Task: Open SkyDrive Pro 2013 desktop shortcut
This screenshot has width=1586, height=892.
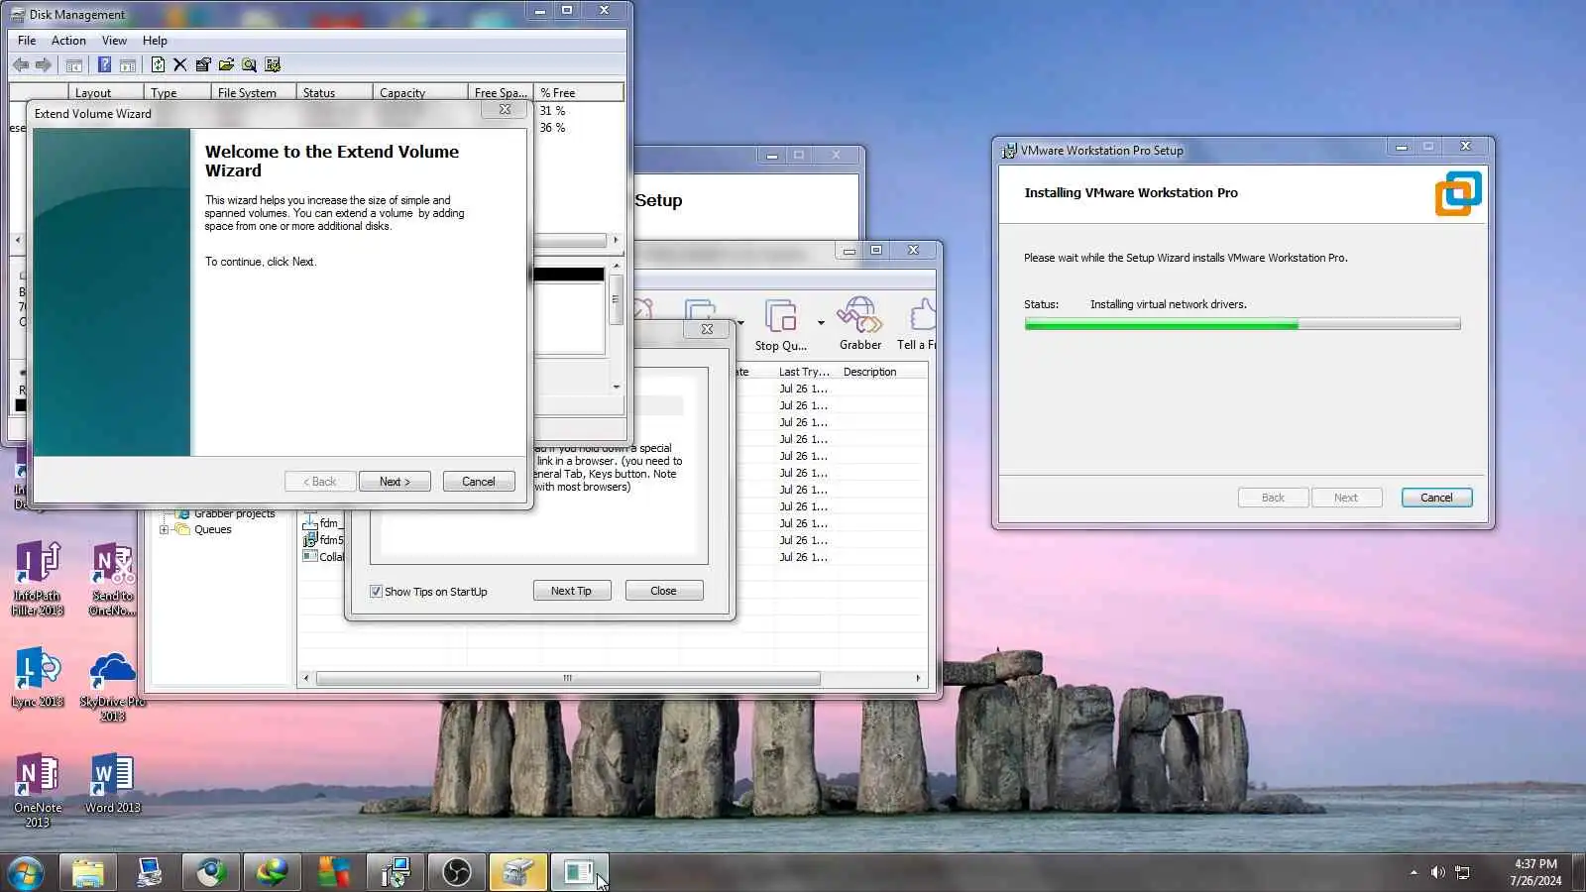Action: coord(112,685)
